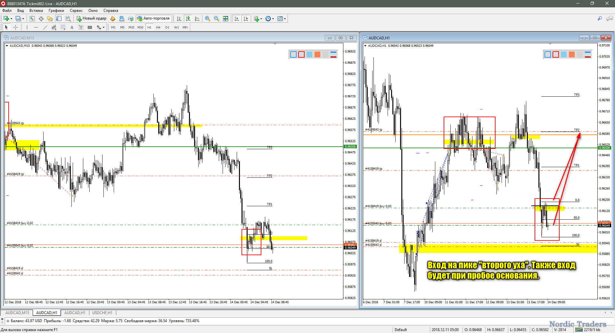Show the Market Watch window
Screen dimensions: 615x333
pyautogui.click(x=32, y=19)
